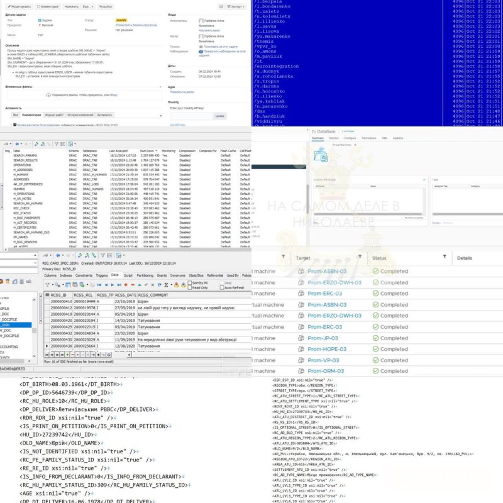Click the green plus icon in bottom grid navigator
Image resolution: width=503 pixels, height=503 pixels.
[67, 355]
